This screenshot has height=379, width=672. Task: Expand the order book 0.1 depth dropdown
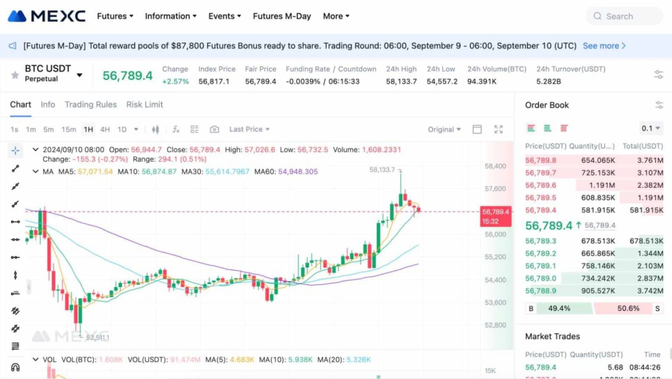(x=651, y=128)
